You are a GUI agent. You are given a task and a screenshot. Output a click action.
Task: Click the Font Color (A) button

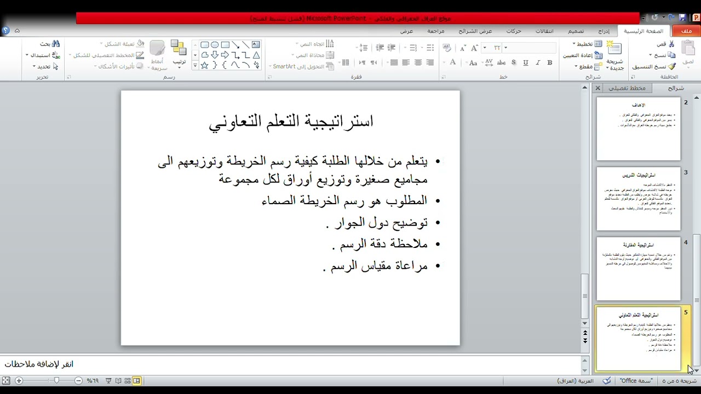tap(453, 63)
